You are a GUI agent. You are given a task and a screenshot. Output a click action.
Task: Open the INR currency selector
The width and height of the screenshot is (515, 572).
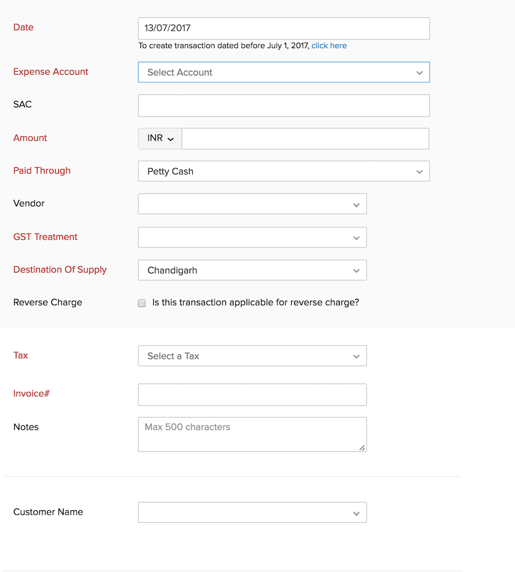coord(160,139)
